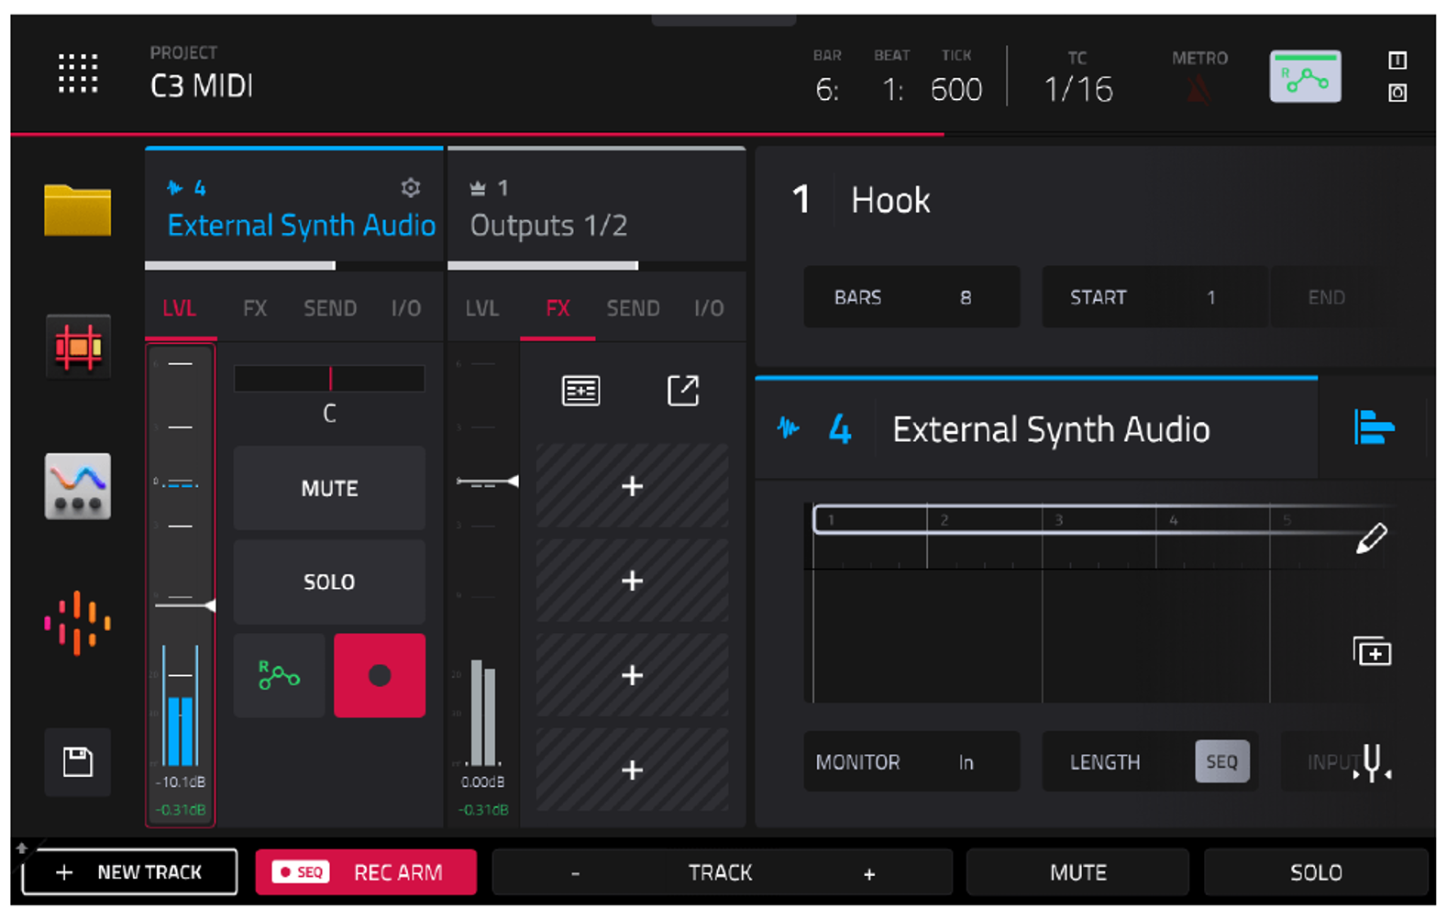Image resolution: width=1447 pixels, height=920 pixels.
Task: Open the TC 1/16 timing correct setting
Action: click(x=1078, y=79)
